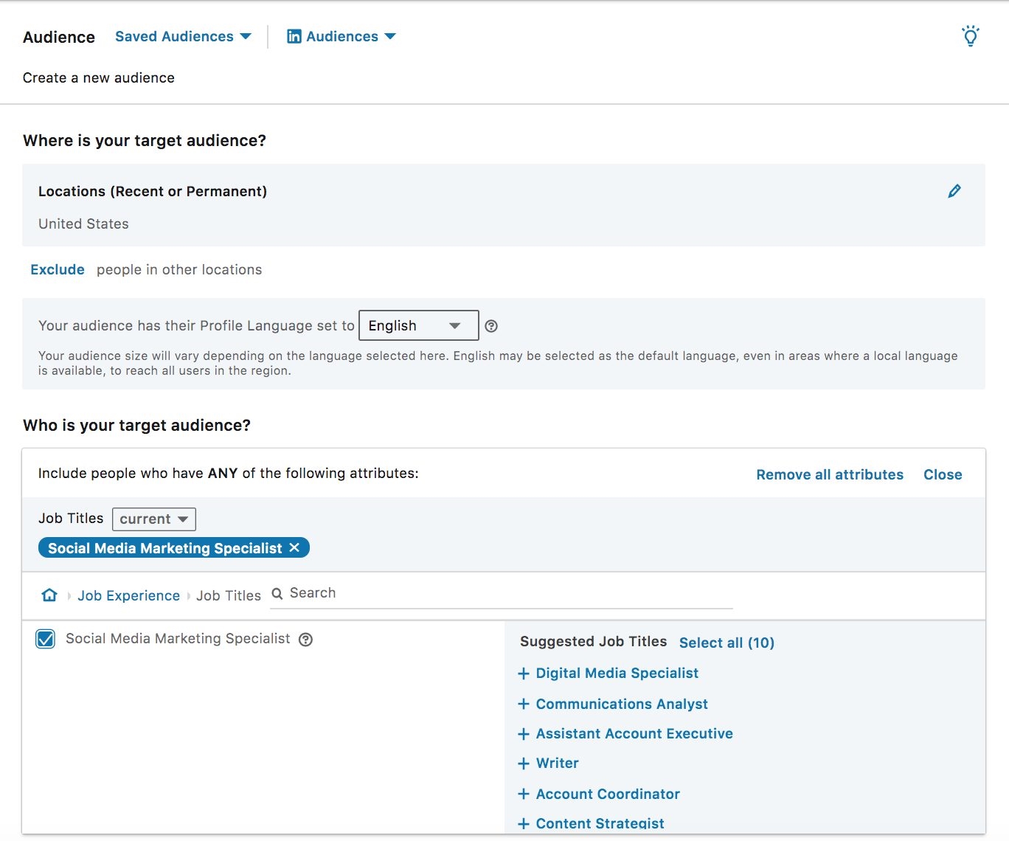The image size is (1009, 841).
Task: Click the home icon in the breadcrumb
Action: click(49, 595)
